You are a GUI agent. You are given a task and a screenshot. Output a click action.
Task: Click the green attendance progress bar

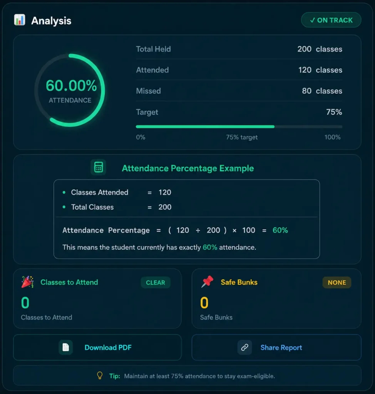(239, 127)
